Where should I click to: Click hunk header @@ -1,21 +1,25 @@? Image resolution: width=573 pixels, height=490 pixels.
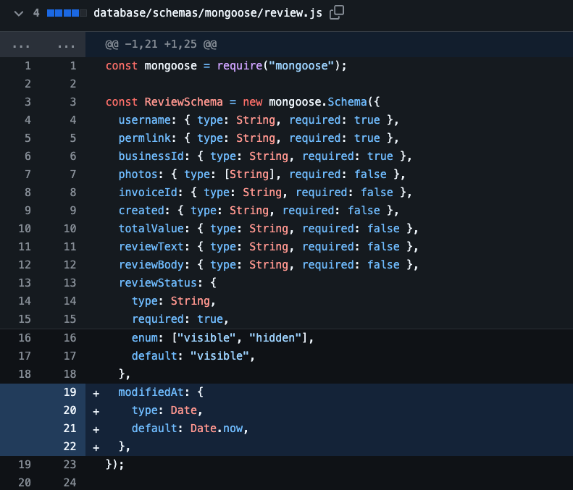(x=161, y=45)
